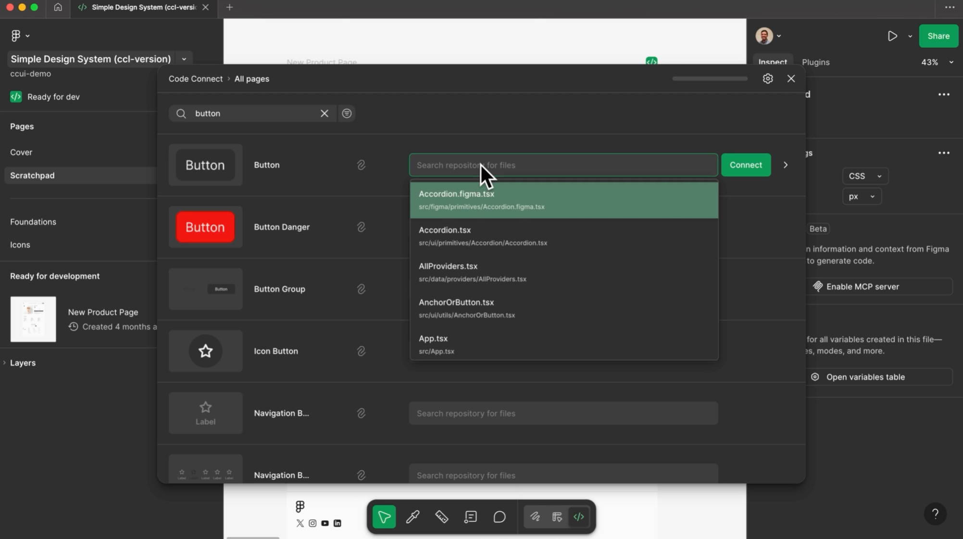The height and width of the screenshot is (539, 963).
Task: Select the Annotation tool next to the ruler
Action: (470, 517)
